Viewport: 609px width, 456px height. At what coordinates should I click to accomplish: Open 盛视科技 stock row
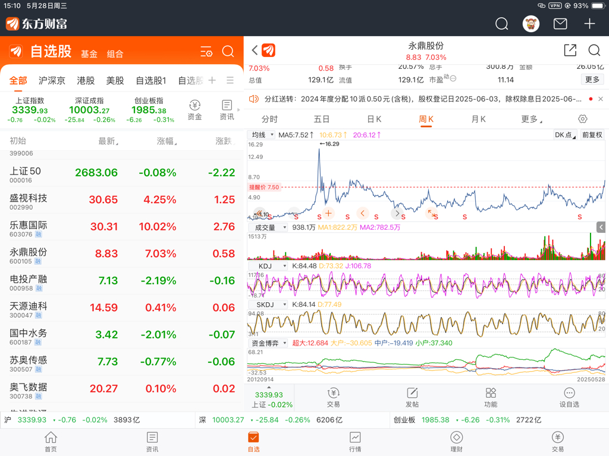[121, 199]
